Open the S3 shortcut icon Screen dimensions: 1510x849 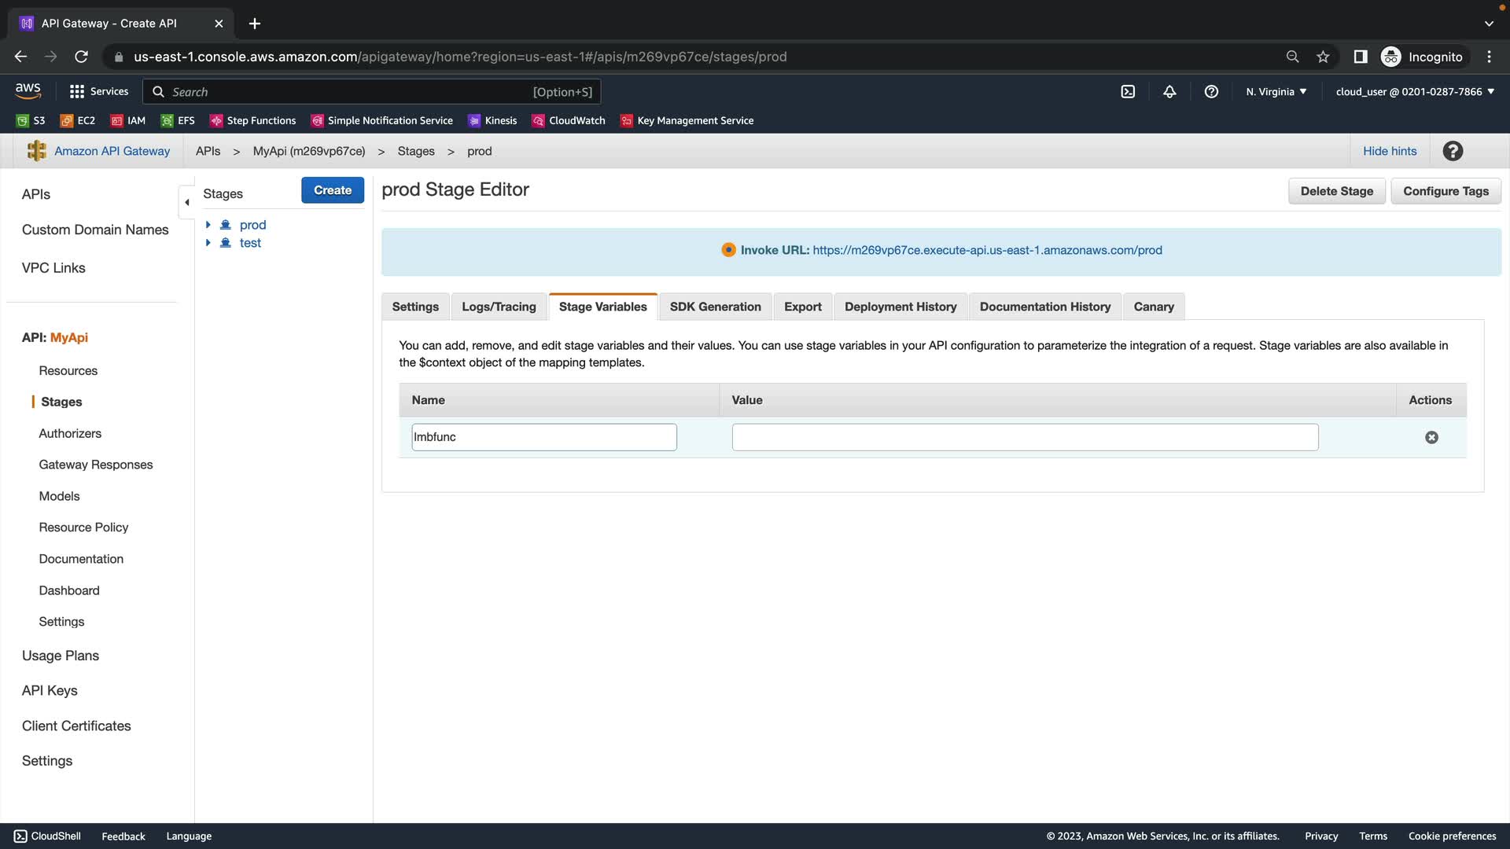[x=23, y=120]
